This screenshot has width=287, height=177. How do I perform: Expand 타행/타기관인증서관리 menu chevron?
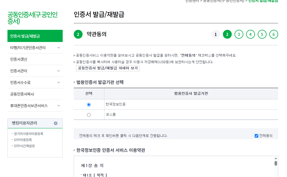point(59,48)
